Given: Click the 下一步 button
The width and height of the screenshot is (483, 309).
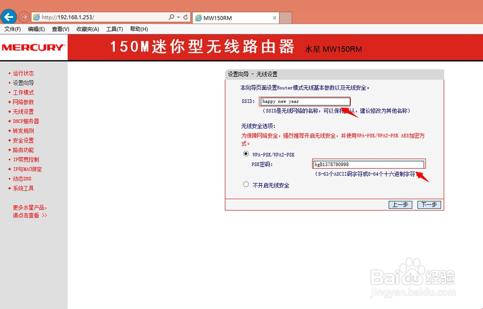Looking at the screenshot, I should [429, 205].
